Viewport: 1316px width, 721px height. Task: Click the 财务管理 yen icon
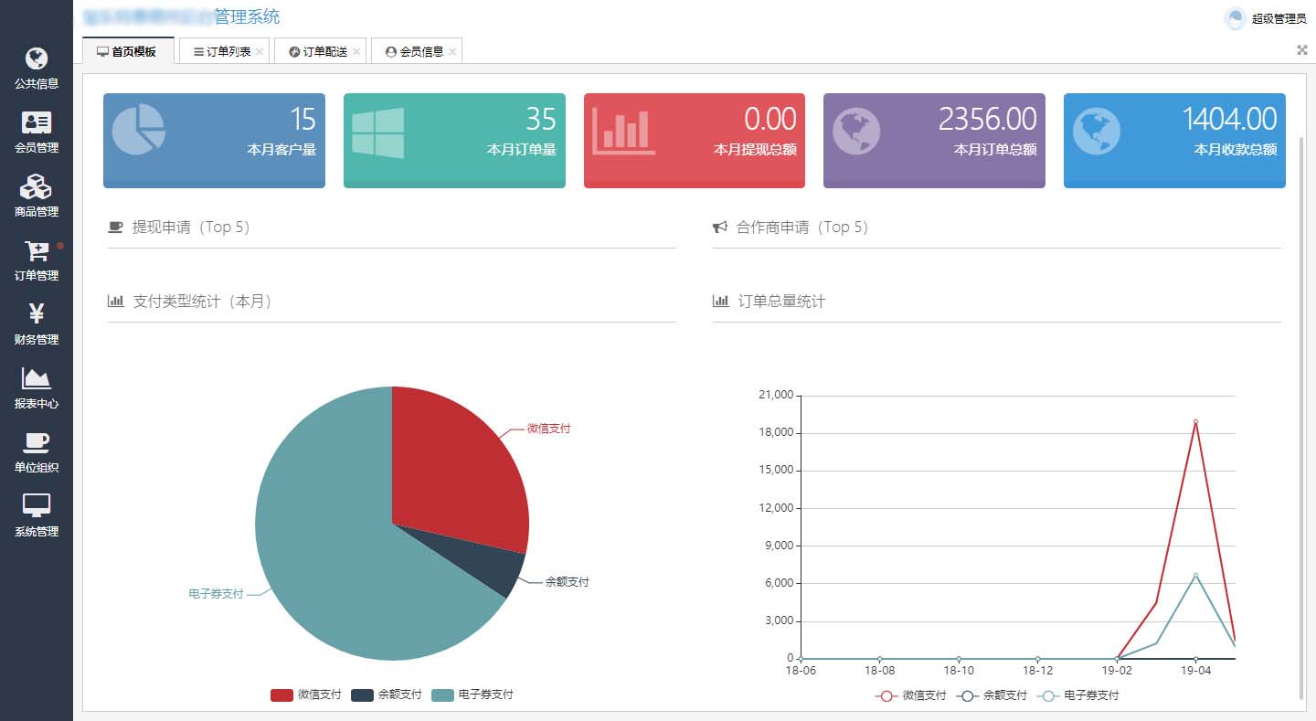(x=36, y=315)
